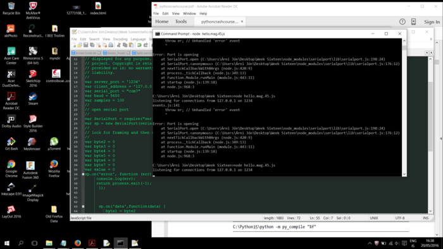Click Sign In in Acrobat Reader

point(432,21)
